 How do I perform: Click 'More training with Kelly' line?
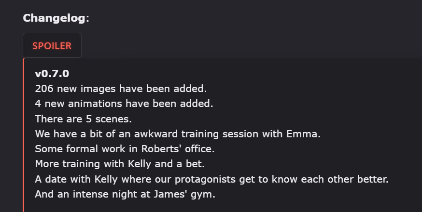pyautogui.click(x=120, y=164)
